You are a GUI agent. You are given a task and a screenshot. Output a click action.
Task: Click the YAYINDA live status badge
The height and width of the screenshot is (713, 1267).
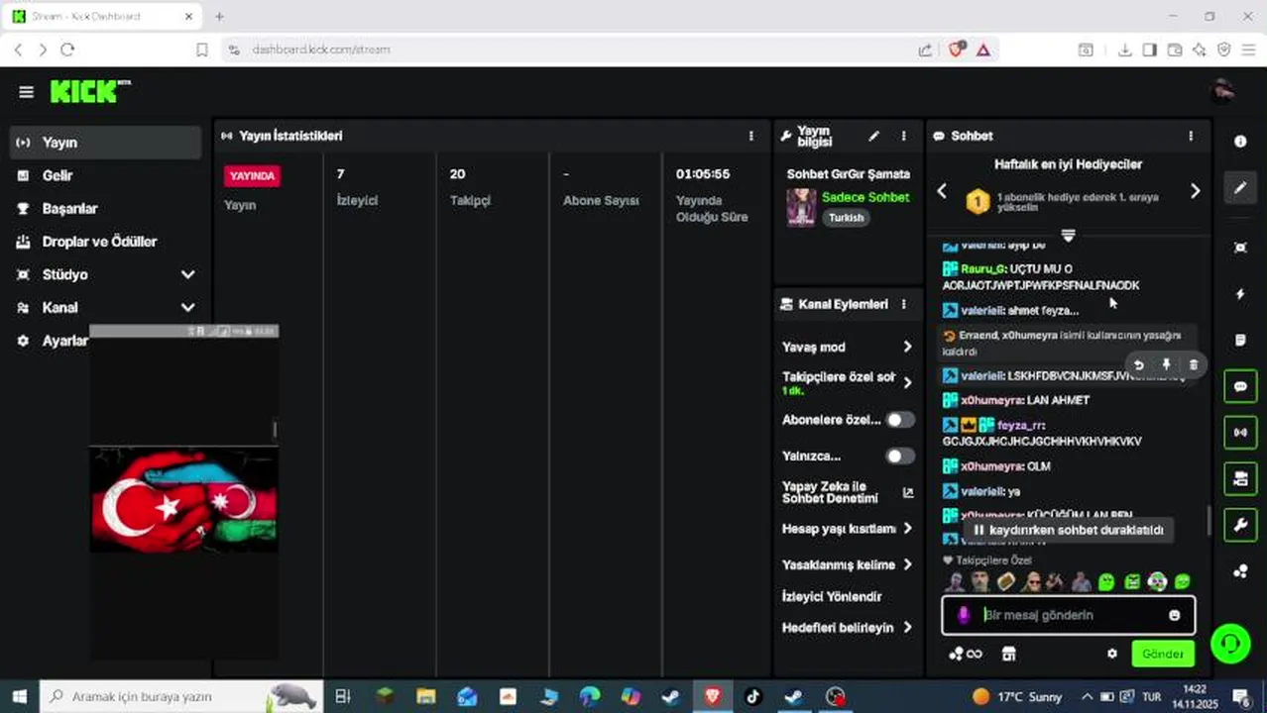click(x=252, y=175)
